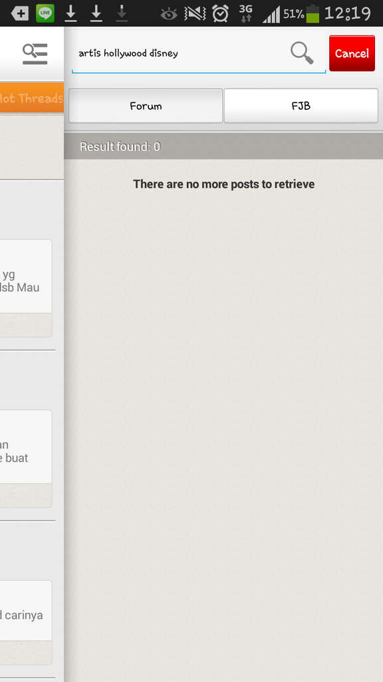Open the search list menu icon
The image size is (383, 682).
coord(35,54)
